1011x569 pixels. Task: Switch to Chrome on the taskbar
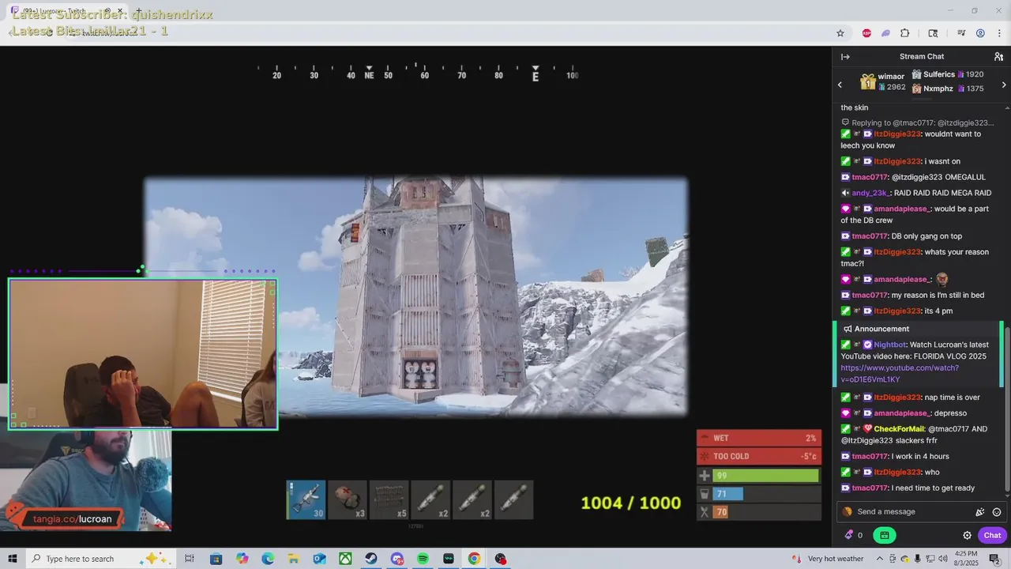474,559
